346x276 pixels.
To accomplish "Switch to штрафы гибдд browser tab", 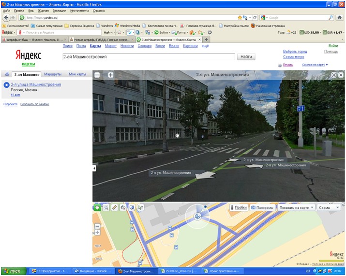I will (34, 40).
